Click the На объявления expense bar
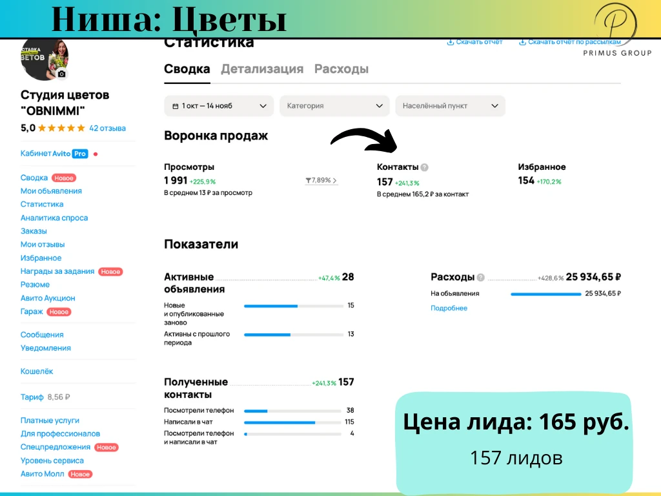The width and height of the screenshot is (661, 496). [545, 294]
